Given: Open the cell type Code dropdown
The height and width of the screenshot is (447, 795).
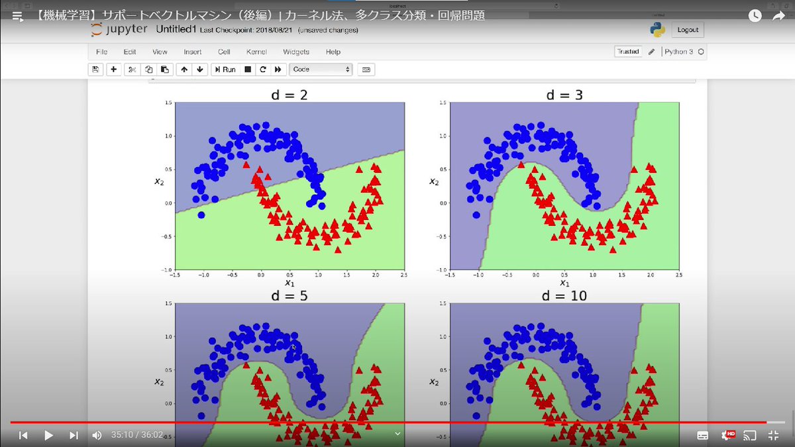Looking at the screenshot, I should 321,69.
